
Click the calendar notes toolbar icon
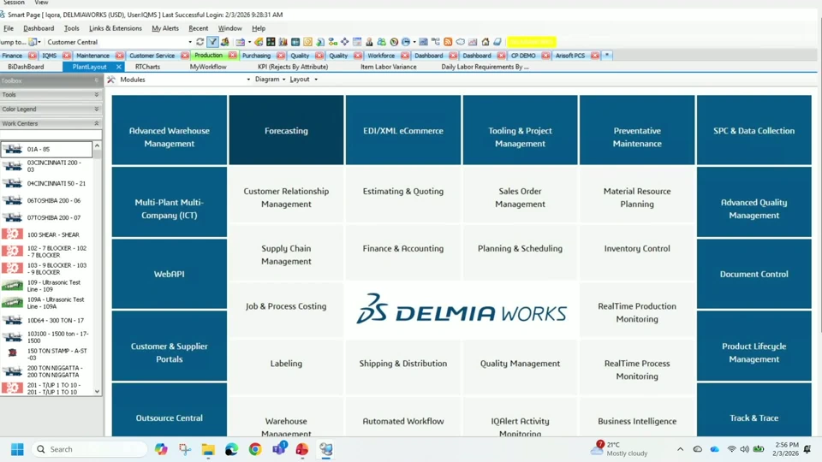[x=357, y=42]
